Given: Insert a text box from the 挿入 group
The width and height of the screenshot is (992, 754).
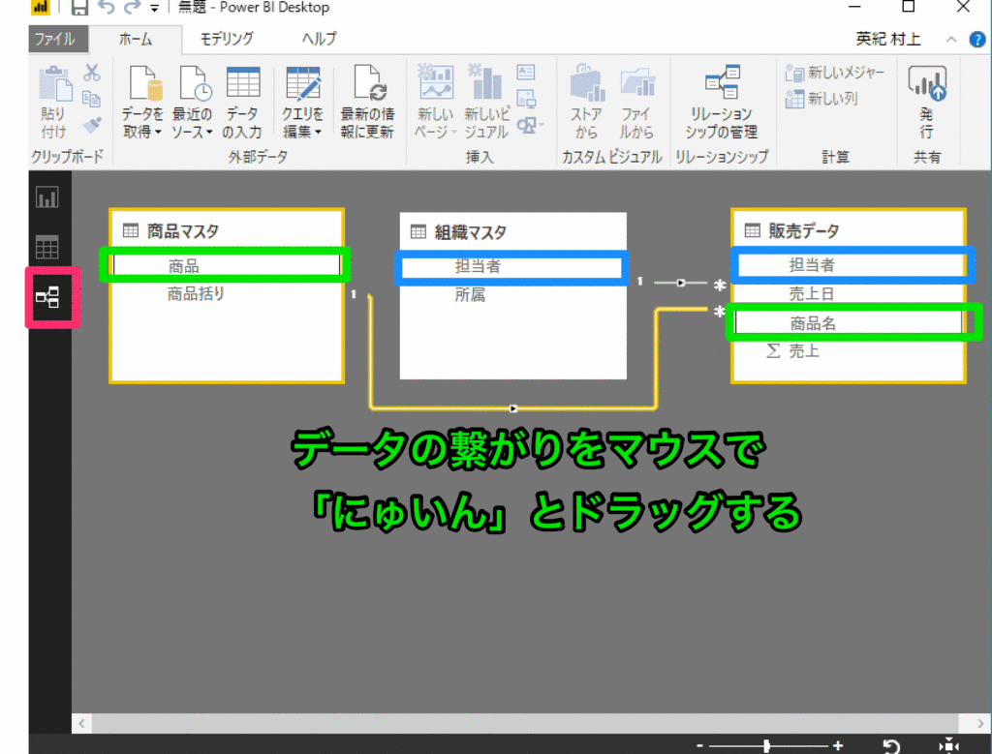Looking at the screenshot, I should tap(526, 72).
